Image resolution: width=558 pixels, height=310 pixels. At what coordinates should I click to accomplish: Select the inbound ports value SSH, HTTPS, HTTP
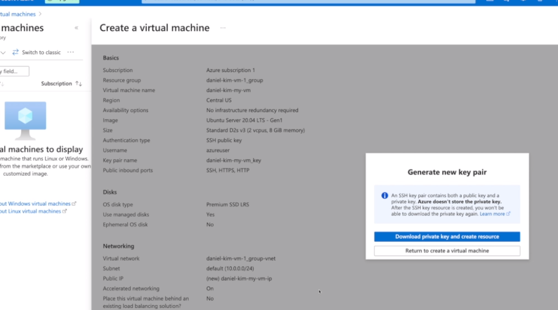coord(228,171)
